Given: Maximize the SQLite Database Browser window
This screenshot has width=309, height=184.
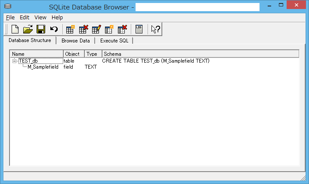Looking at the screenshot, I should 281,5.
